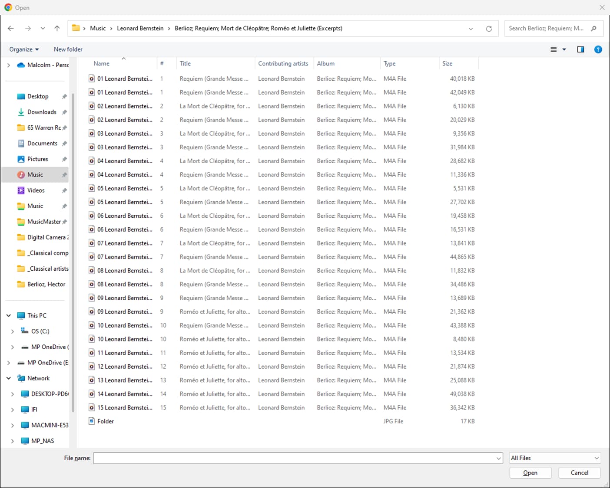The image size is (610, 488).
Task: Click the Open button
Action: tap(530, 473)
